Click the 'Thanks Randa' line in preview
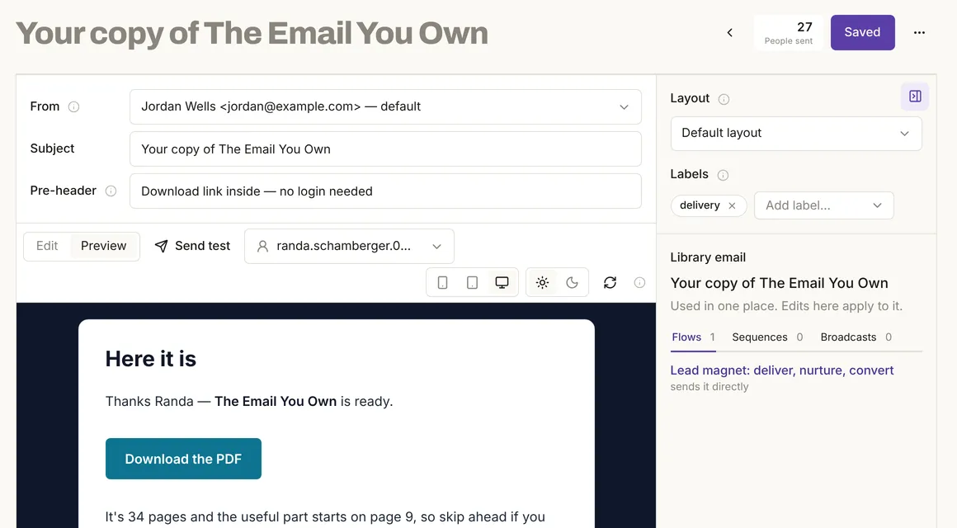 (x=249, y=401)
